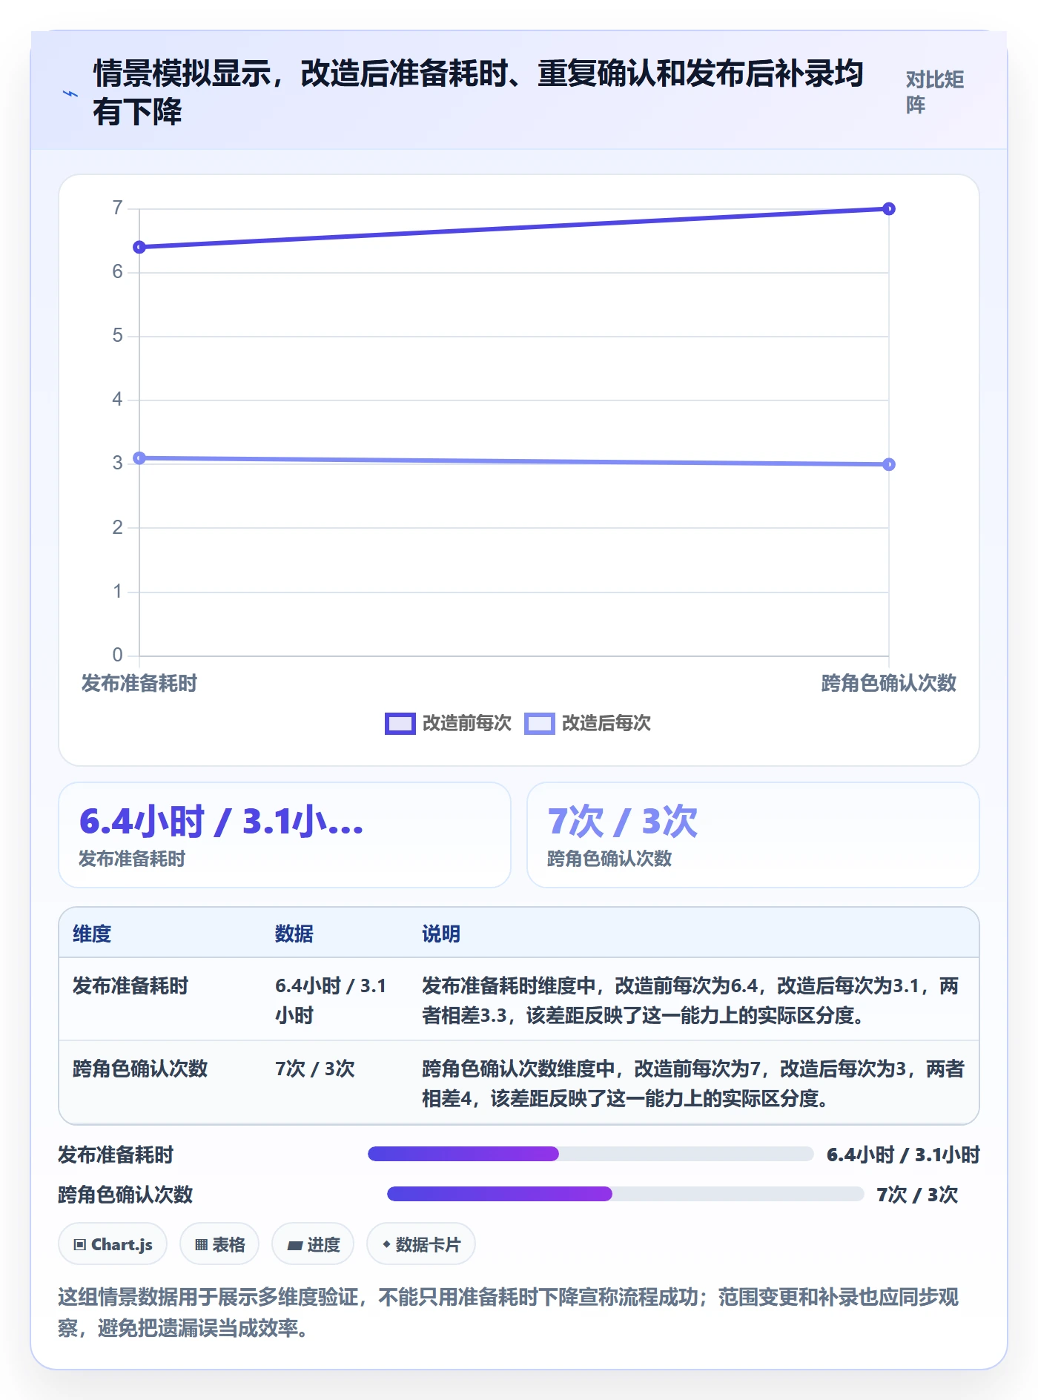Click the 维度 table column header
This screenshot has width=1038, height=1400.
coord(92,934)
